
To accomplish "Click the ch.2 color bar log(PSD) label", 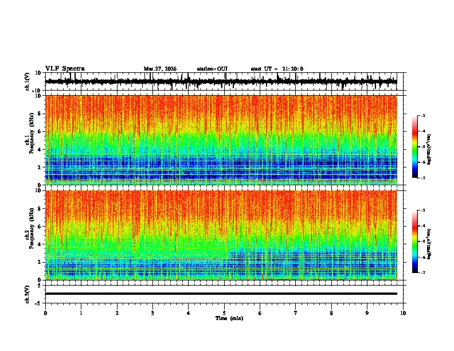I will click(x=429, y=244).
